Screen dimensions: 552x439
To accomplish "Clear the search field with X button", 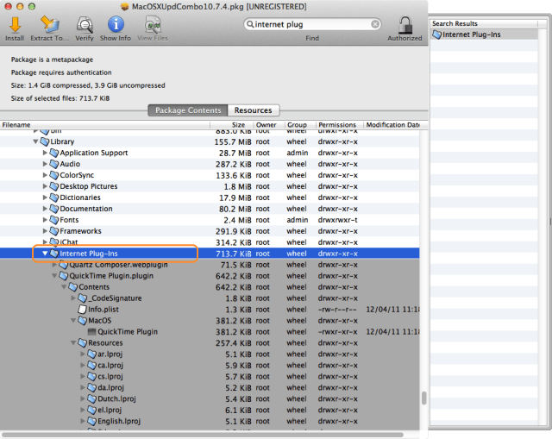I will [x=375, y=24].
